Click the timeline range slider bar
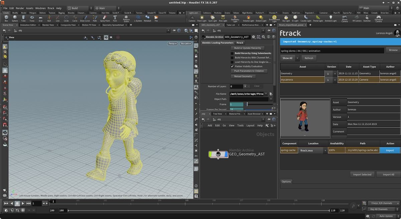 coord(198,211)
